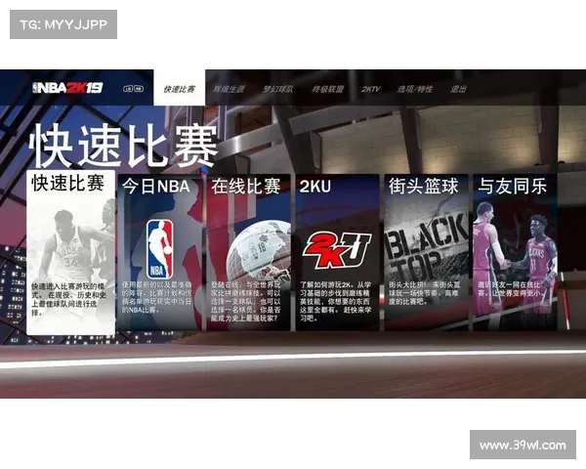Click 2KU description starting 了解如何游玩2K
This screenshot has height=469, width=586.
(335, 302)
